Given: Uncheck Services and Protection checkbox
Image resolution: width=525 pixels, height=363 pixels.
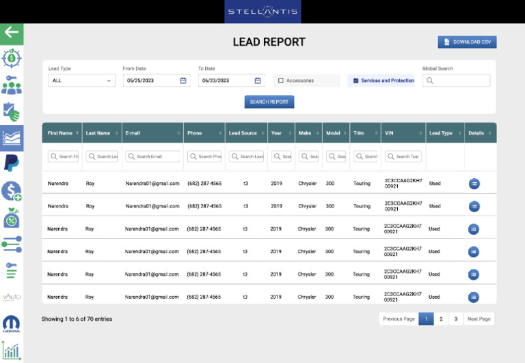Looking at the screenshot, I should [355, 81].
